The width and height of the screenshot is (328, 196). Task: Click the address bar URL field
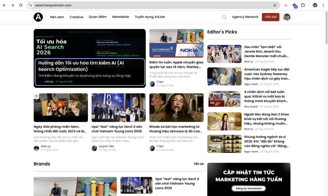click(151, 5)
